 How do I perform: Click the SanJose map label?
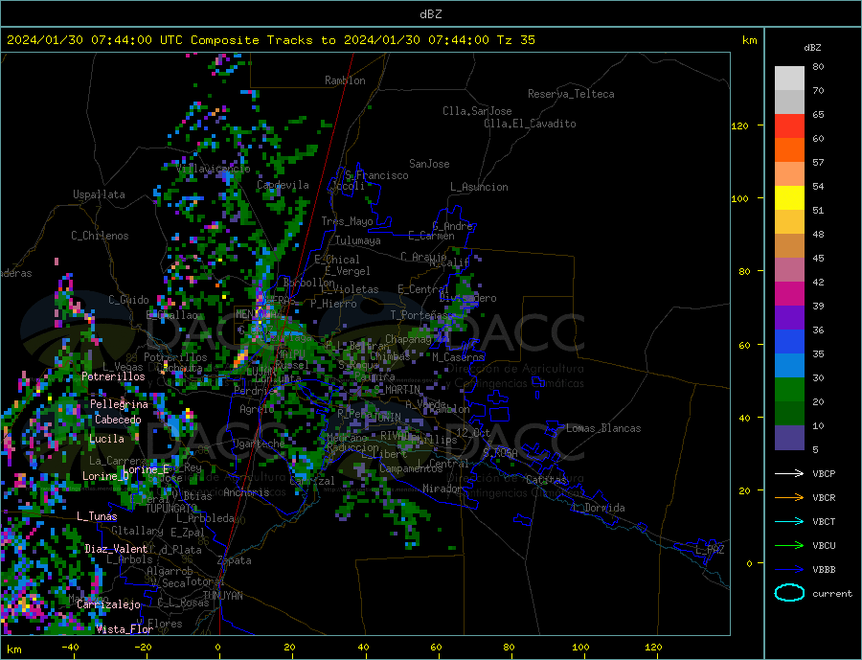point(429,164)
